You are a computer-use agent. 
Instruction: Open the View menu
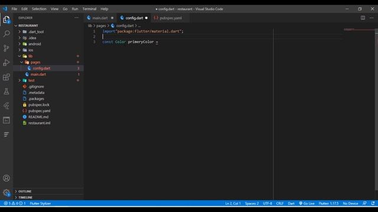(x=54, y=9)
